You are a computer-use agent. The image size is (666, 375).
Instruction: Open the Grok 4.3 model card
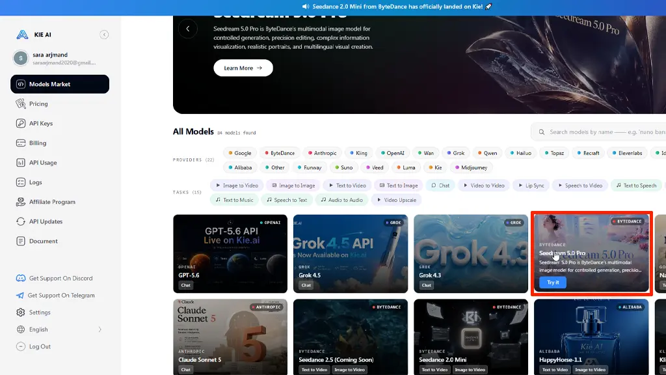(x=471, y=254)
